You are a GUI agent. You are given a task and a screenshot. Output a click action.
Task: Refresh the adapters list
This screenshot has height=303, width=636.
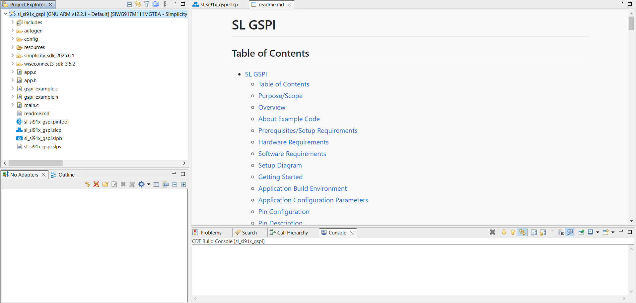click(x=87, y=184)
